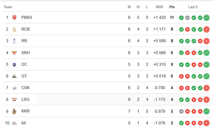
Task: Open the KKR team name link
Action: (x=25, y=111)
